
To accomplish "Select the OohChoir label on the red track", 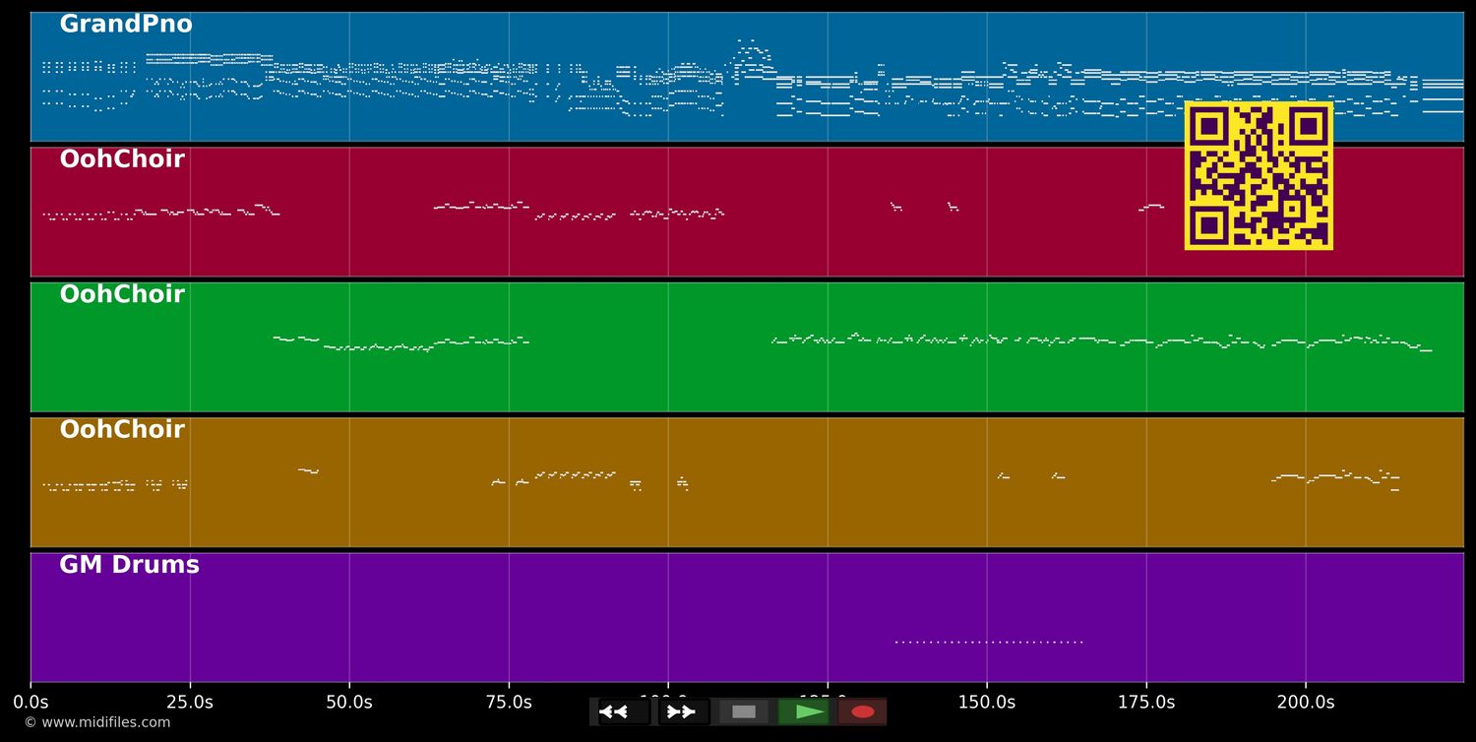I will point(122,159).
